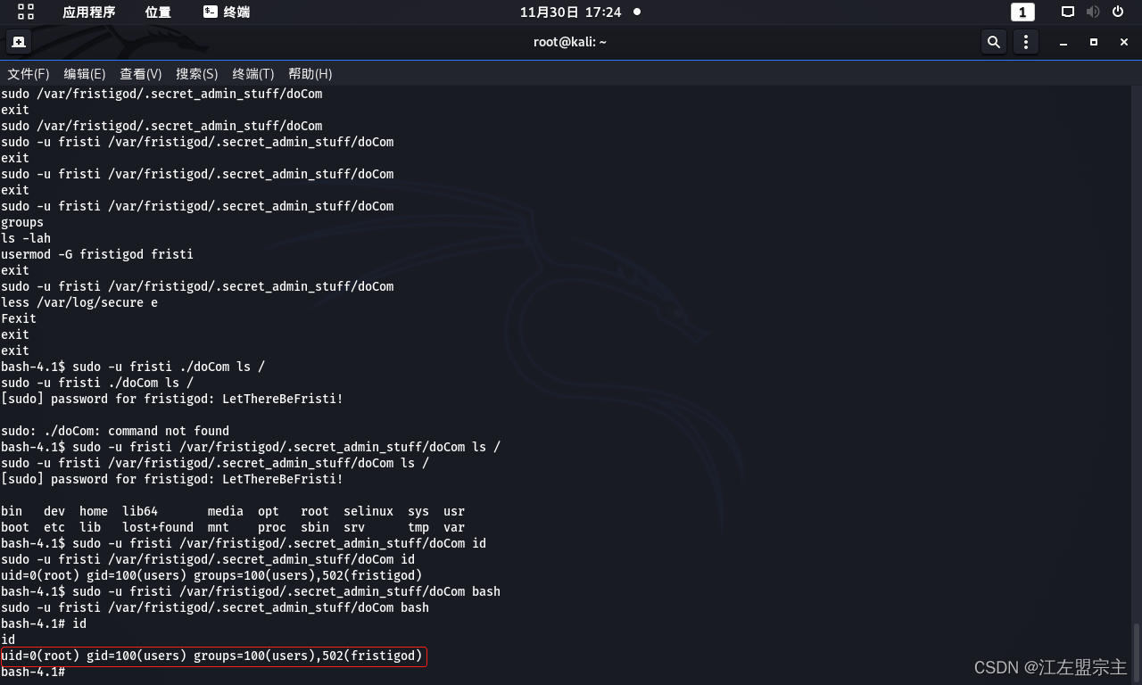
Task: Minimize the root@kali terminal window
Action: 1063,42
